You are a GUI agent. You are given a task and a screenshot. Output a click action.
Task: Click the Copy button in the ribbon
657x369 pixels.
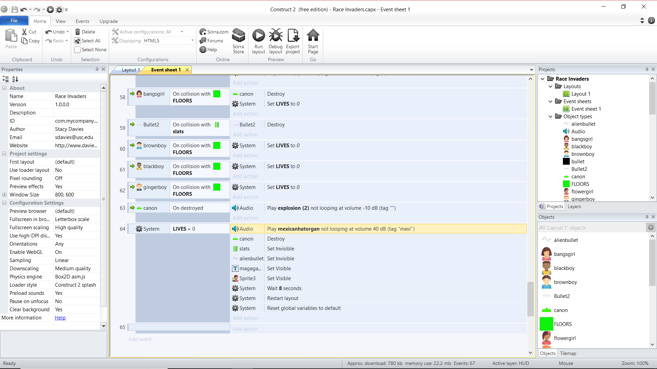click(x=30, y=41)
